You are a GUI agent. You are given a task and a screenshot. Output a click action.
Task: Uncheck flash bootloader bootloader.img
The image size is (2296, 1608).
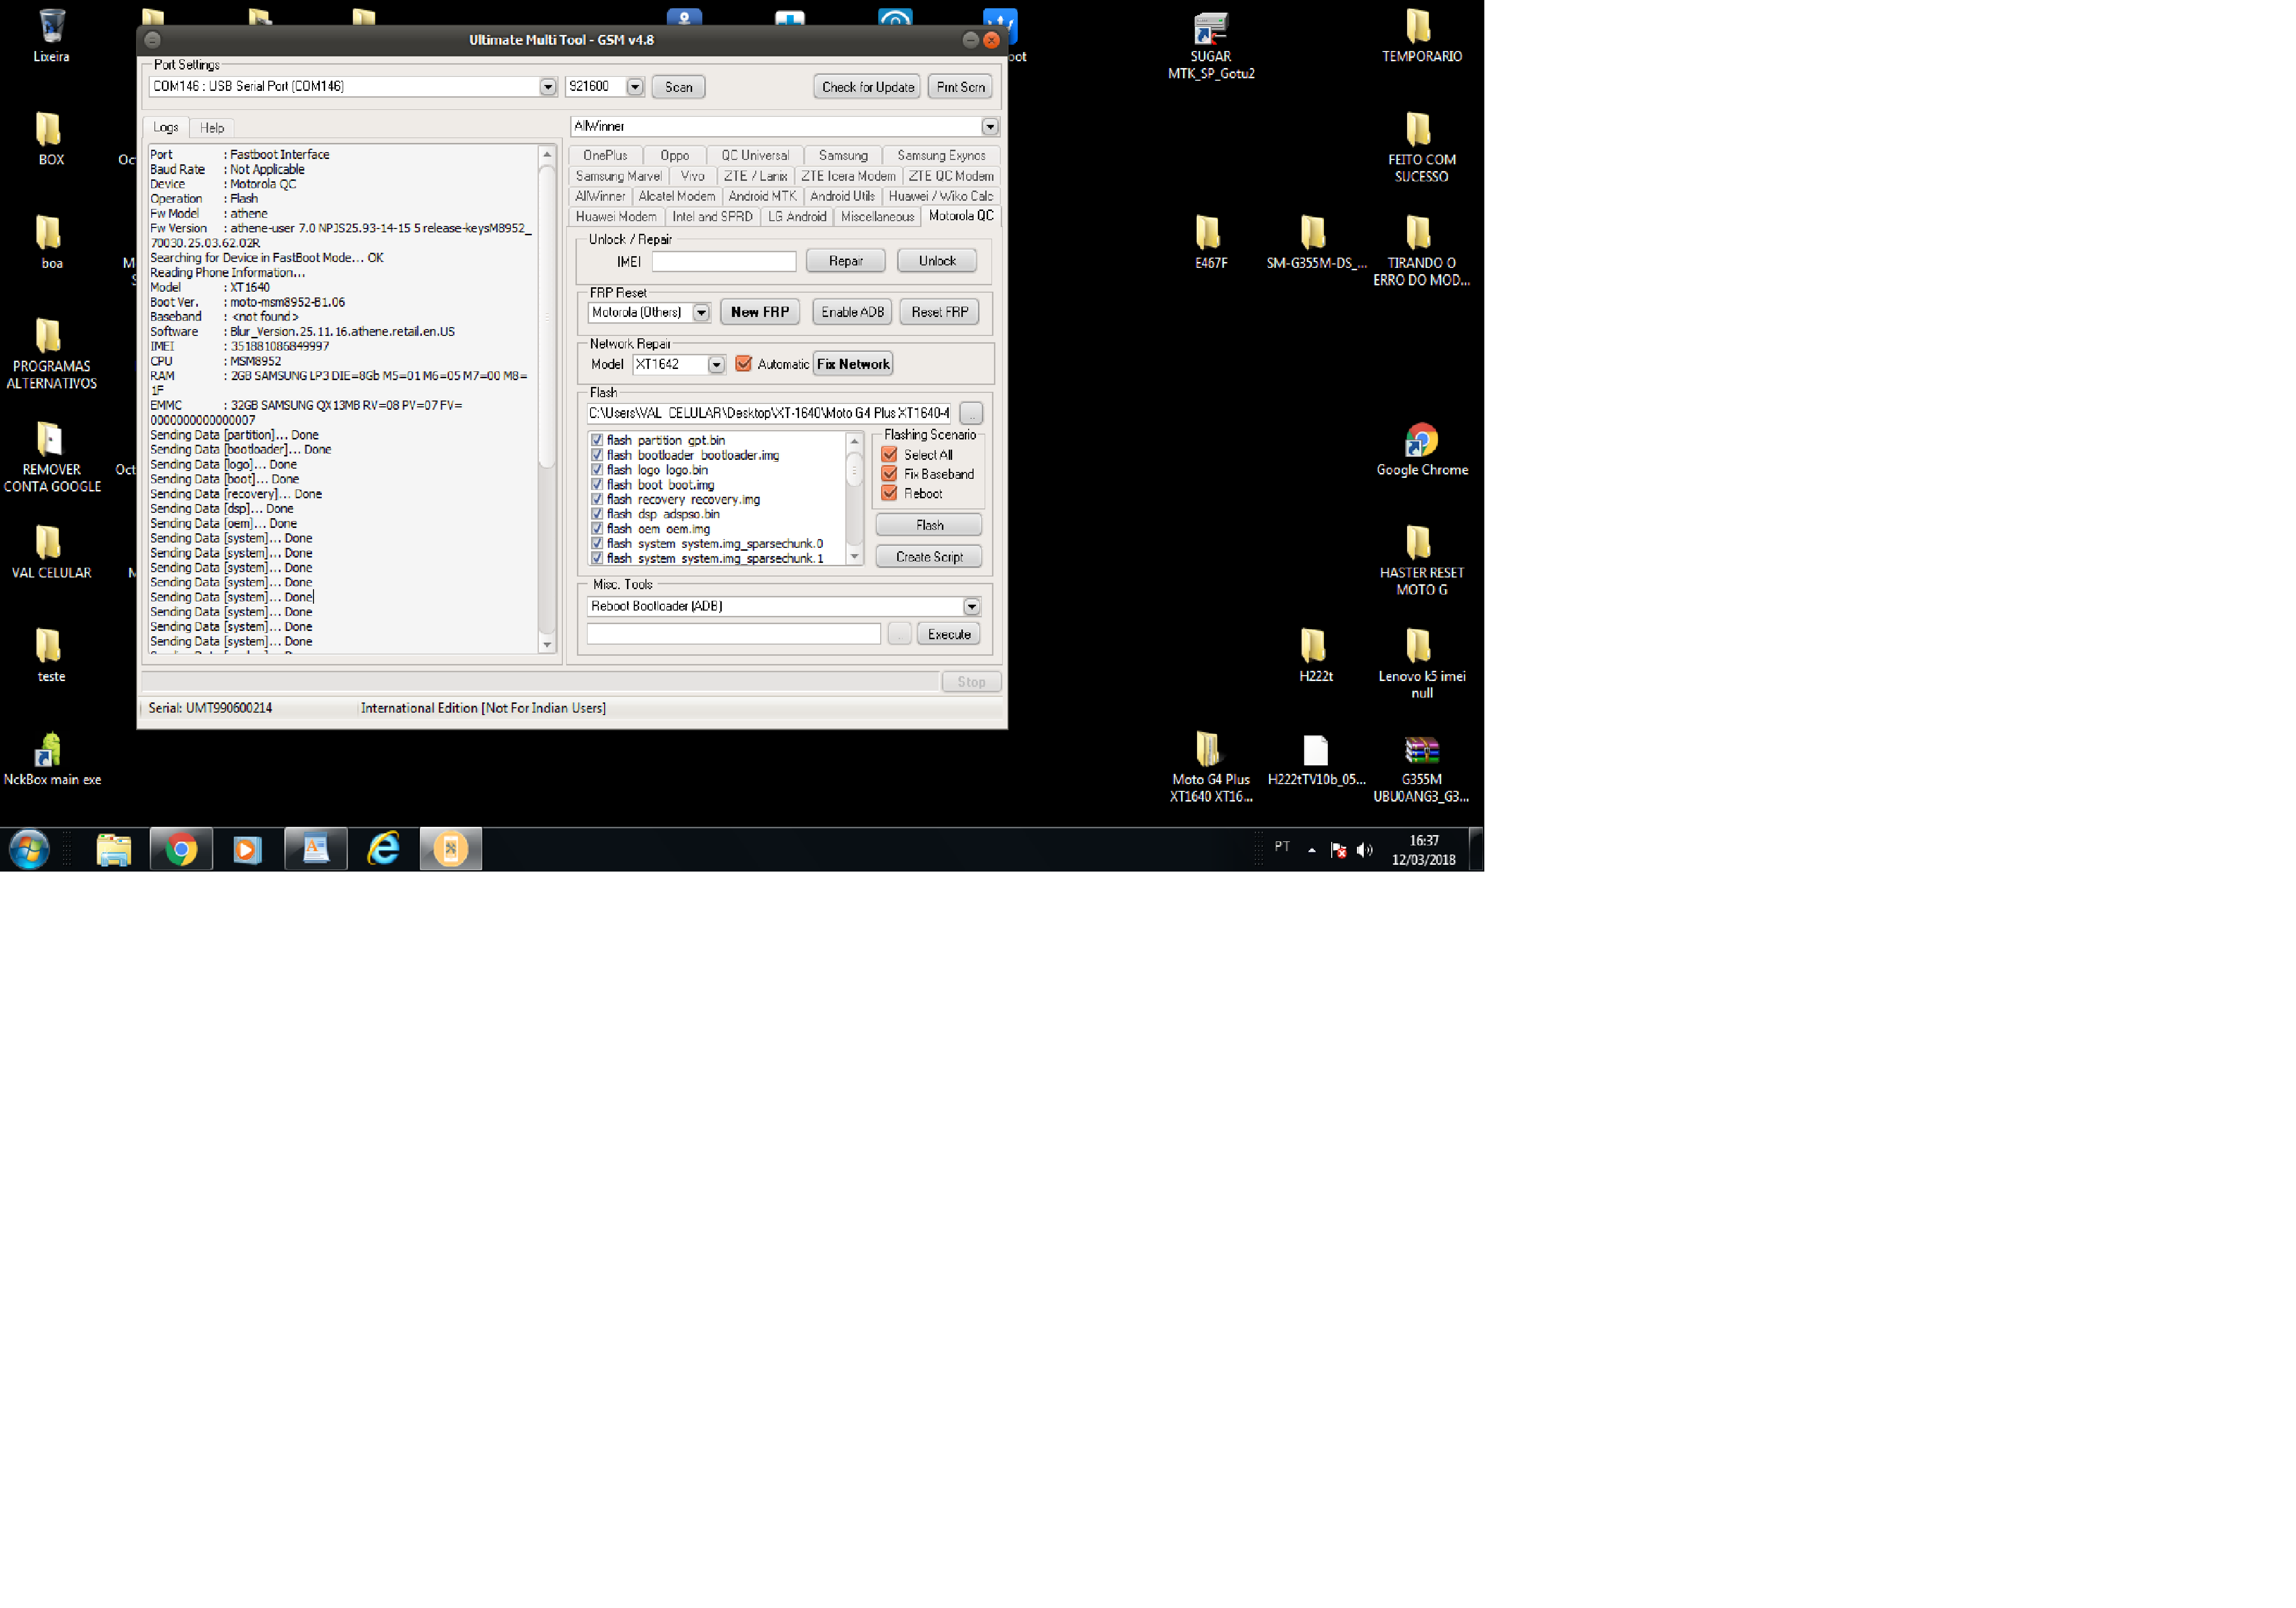597,455
